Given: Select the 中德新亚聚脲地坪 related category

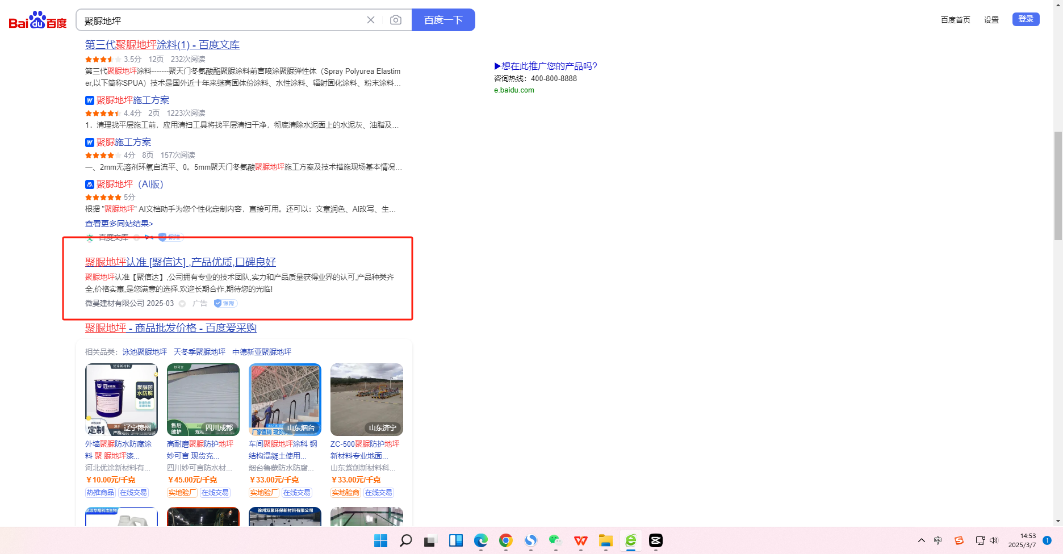Looking at the screenshot, I should click(262, 352).
